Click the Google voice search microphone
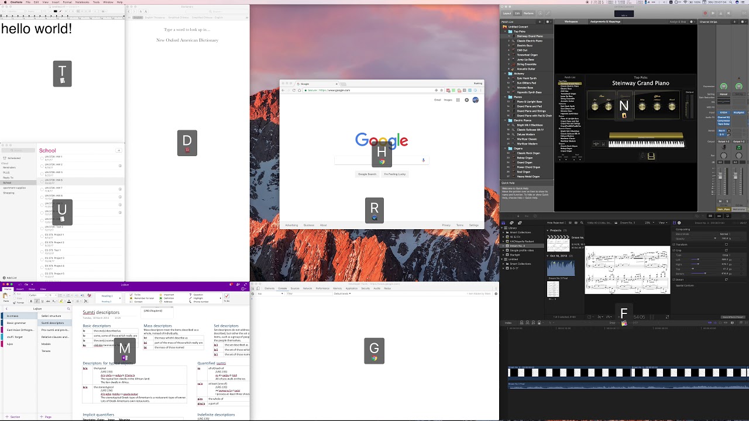This screenshot has height=421, width=749. [423, 160]
